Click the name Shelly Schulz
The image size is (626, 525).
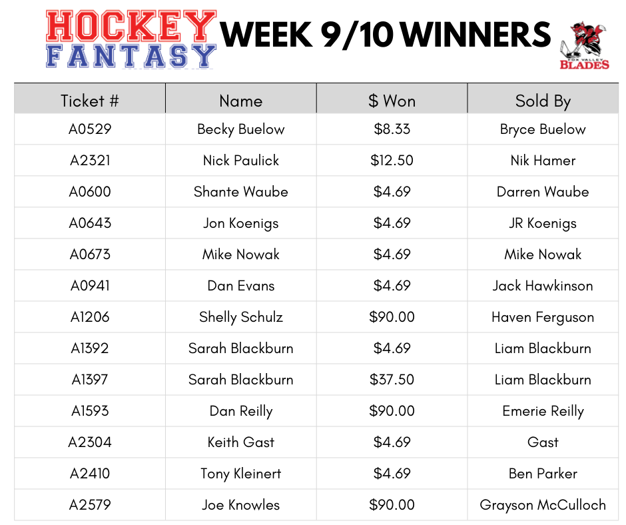(x=240, y=317)
